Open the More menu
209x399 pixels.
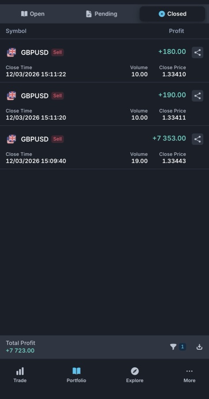190,375
